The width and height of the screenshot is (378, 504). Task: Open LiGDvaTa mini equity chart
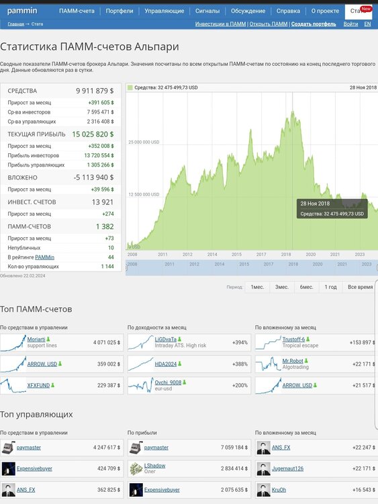[141, 343]
